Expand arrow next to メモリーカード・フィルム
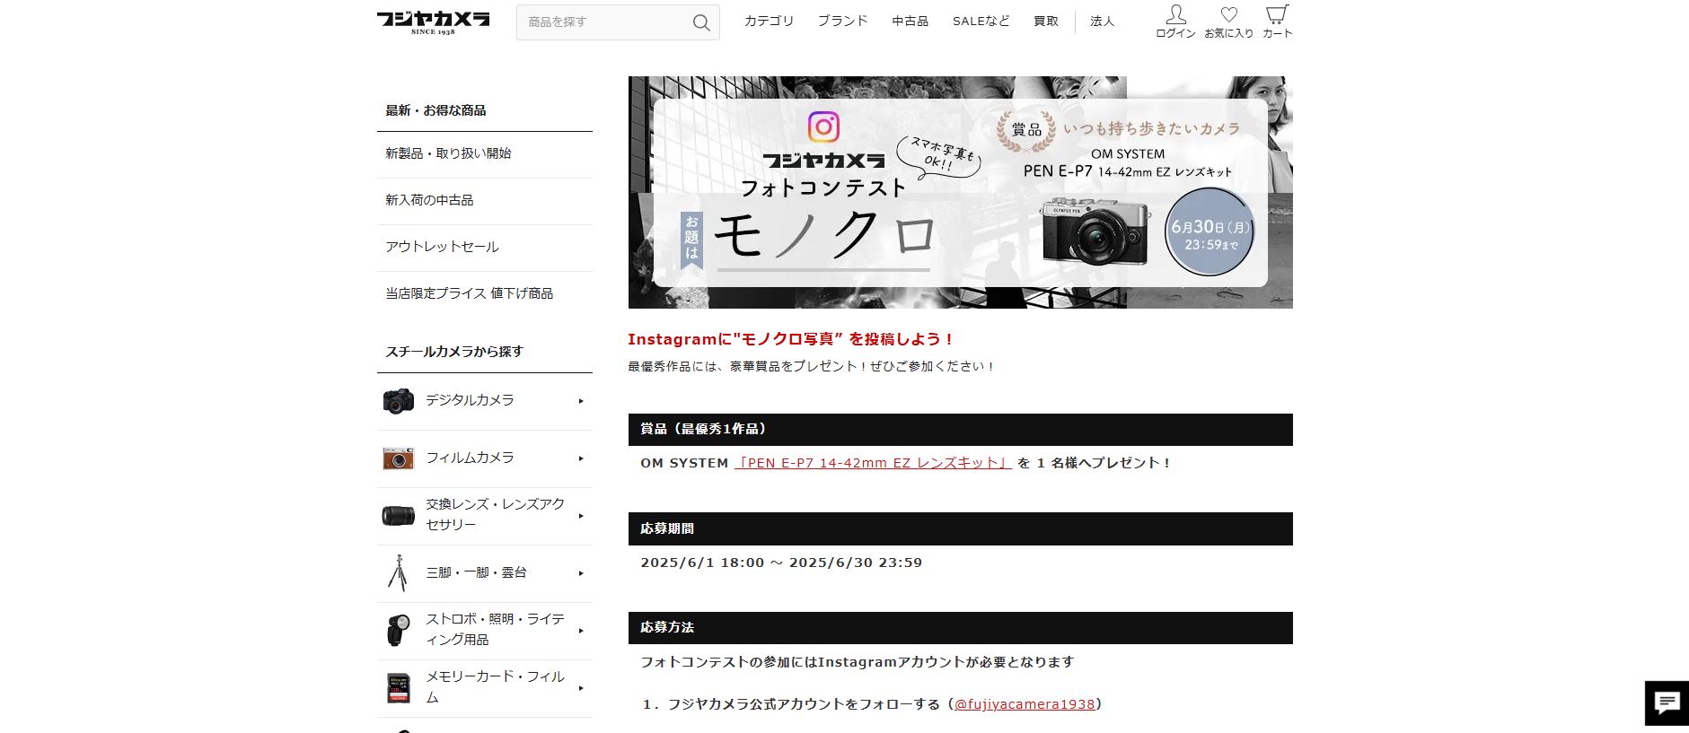 click(x=581, y=688)
